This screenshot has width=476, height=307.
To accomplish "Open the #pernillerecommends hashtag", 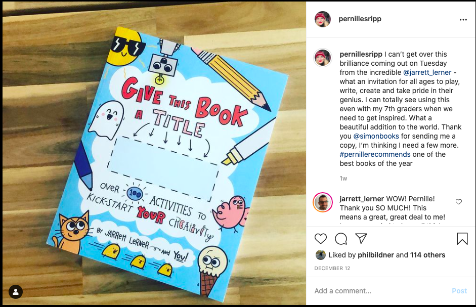I will coord(375,154).
